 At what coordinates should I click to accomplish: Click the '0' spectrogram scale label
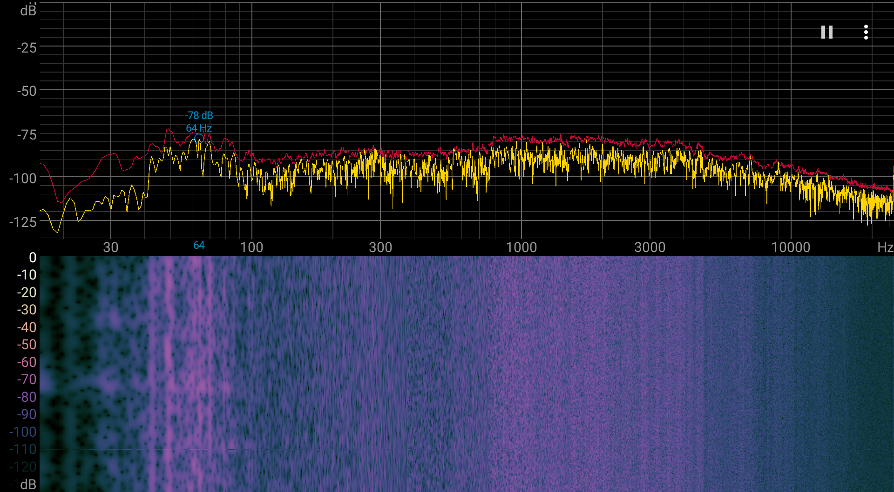click(x=33, y=258)
